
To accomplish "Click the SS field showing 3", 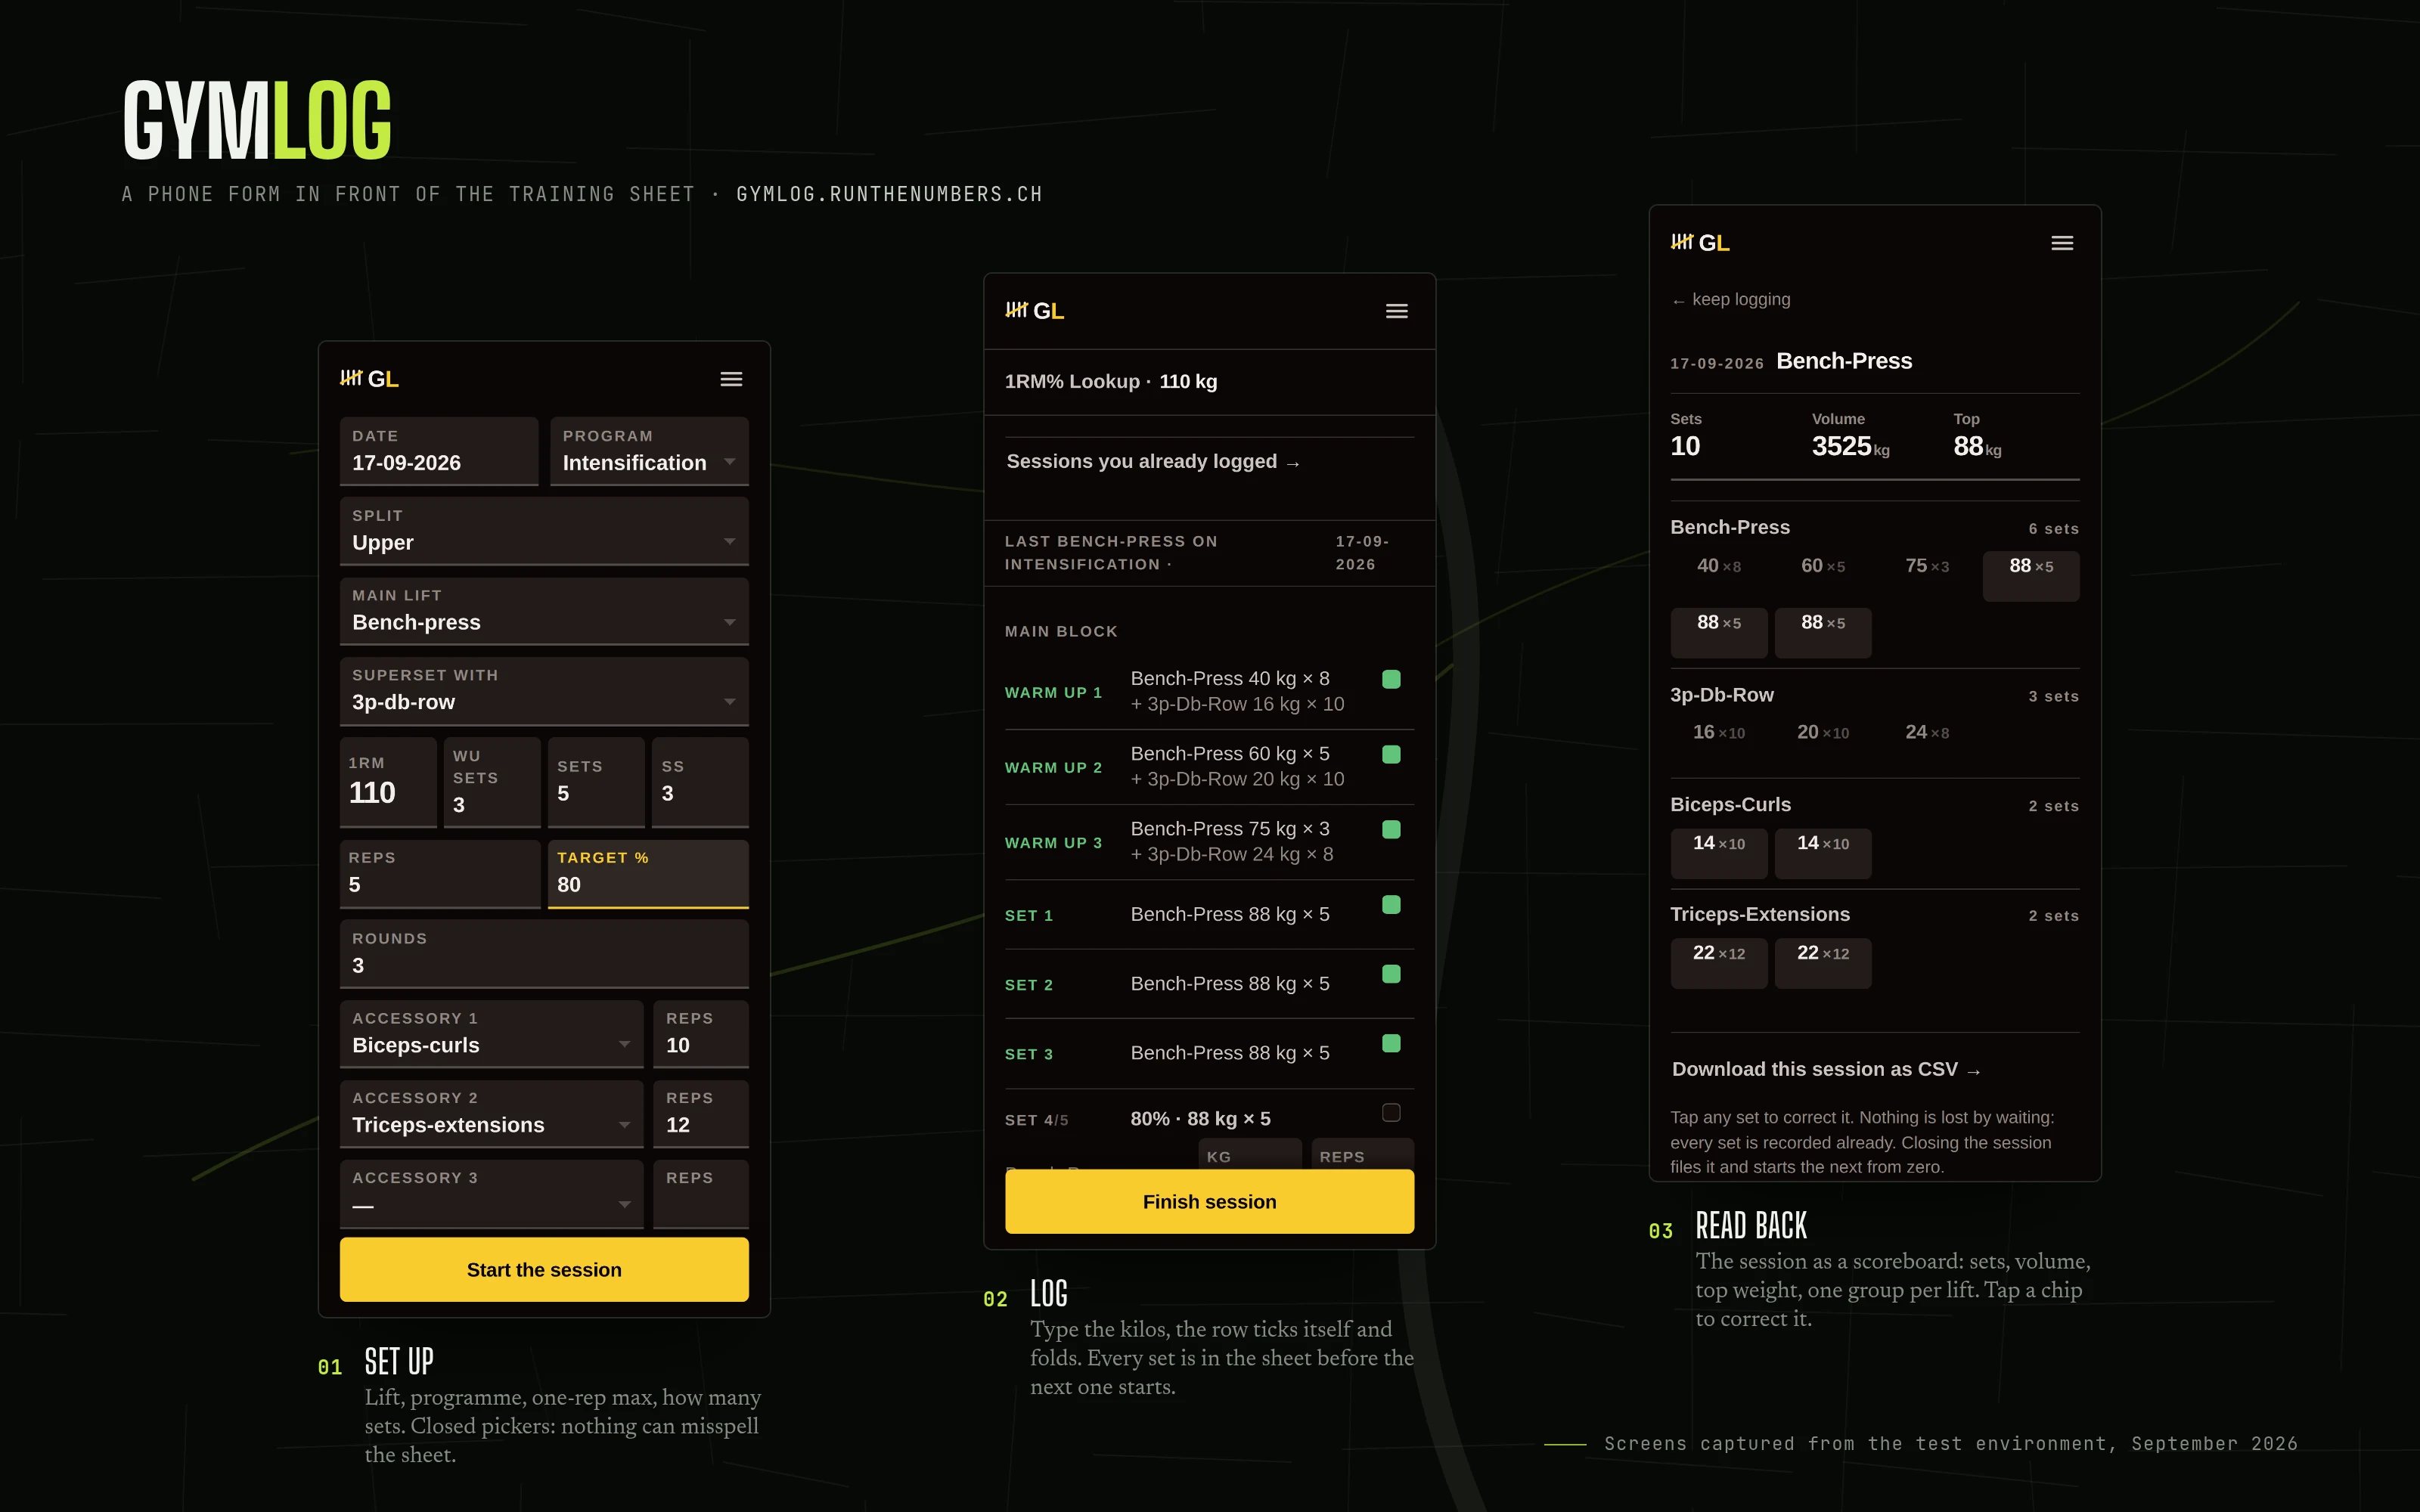I will click(700, 782).
